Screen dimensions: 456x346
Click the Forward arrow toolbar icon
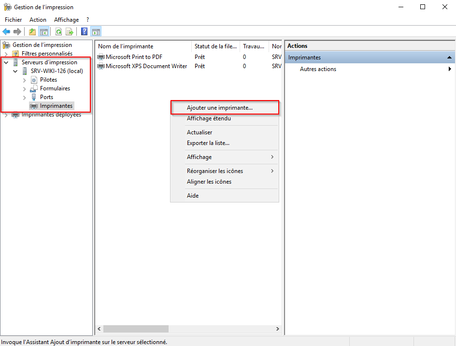17,31
